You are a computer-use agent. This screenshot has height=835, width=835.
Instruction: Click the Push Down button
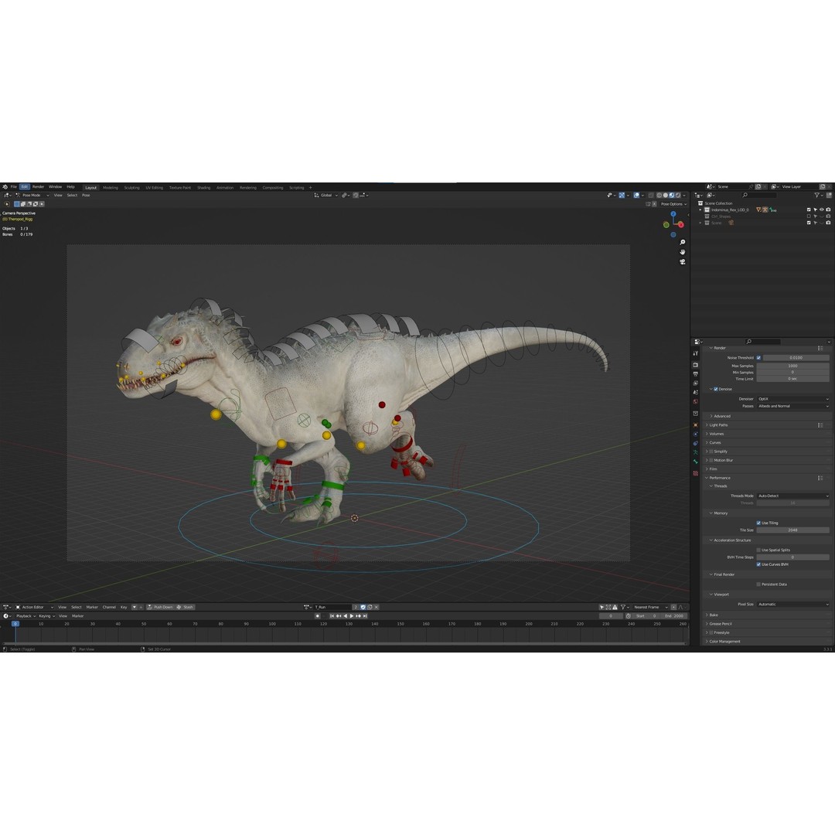(x=160, y=607)
